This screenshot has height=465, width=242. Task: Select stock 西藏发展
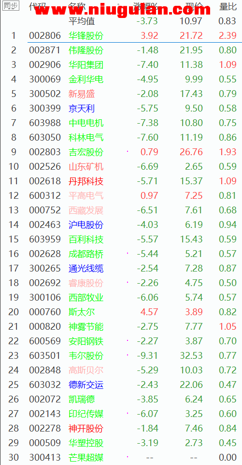click(86, 210)
